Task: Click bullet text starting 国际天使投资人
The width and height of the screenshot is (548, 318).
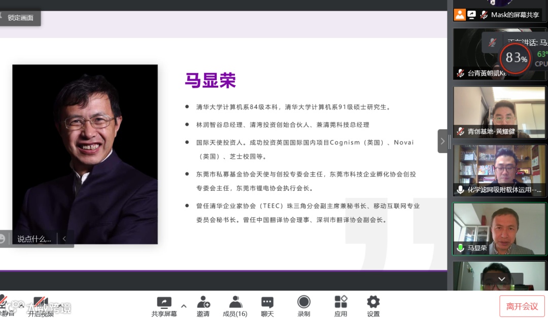Action: [305, 149]
